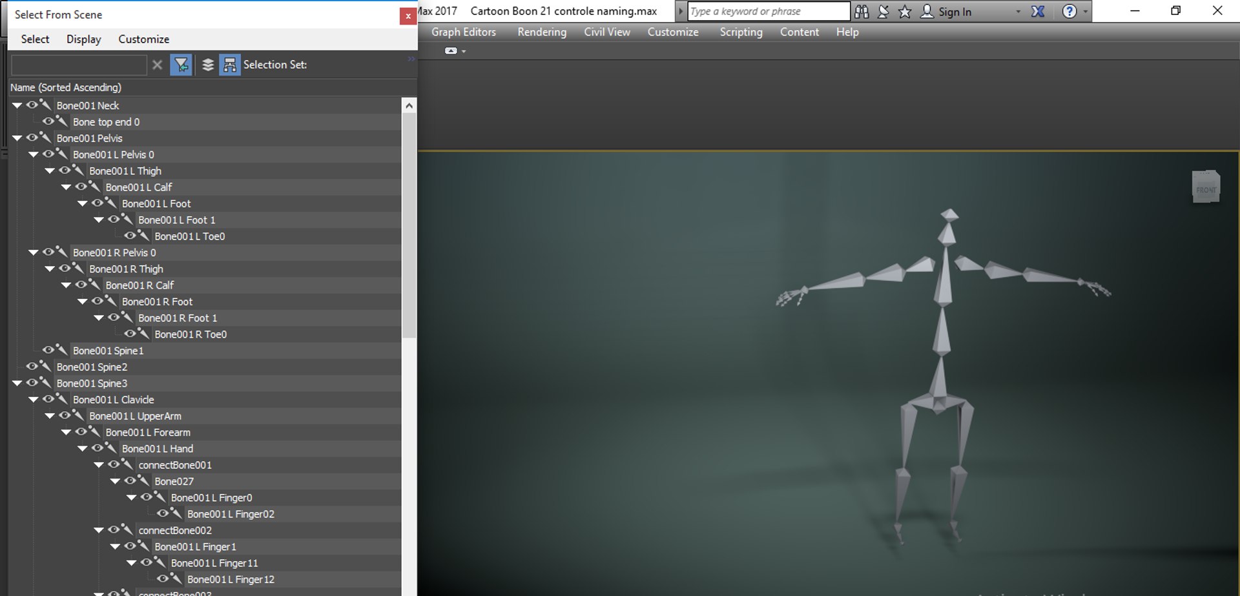Click the vertical scrollbar thumb of the list

click(x=409, y=225)
